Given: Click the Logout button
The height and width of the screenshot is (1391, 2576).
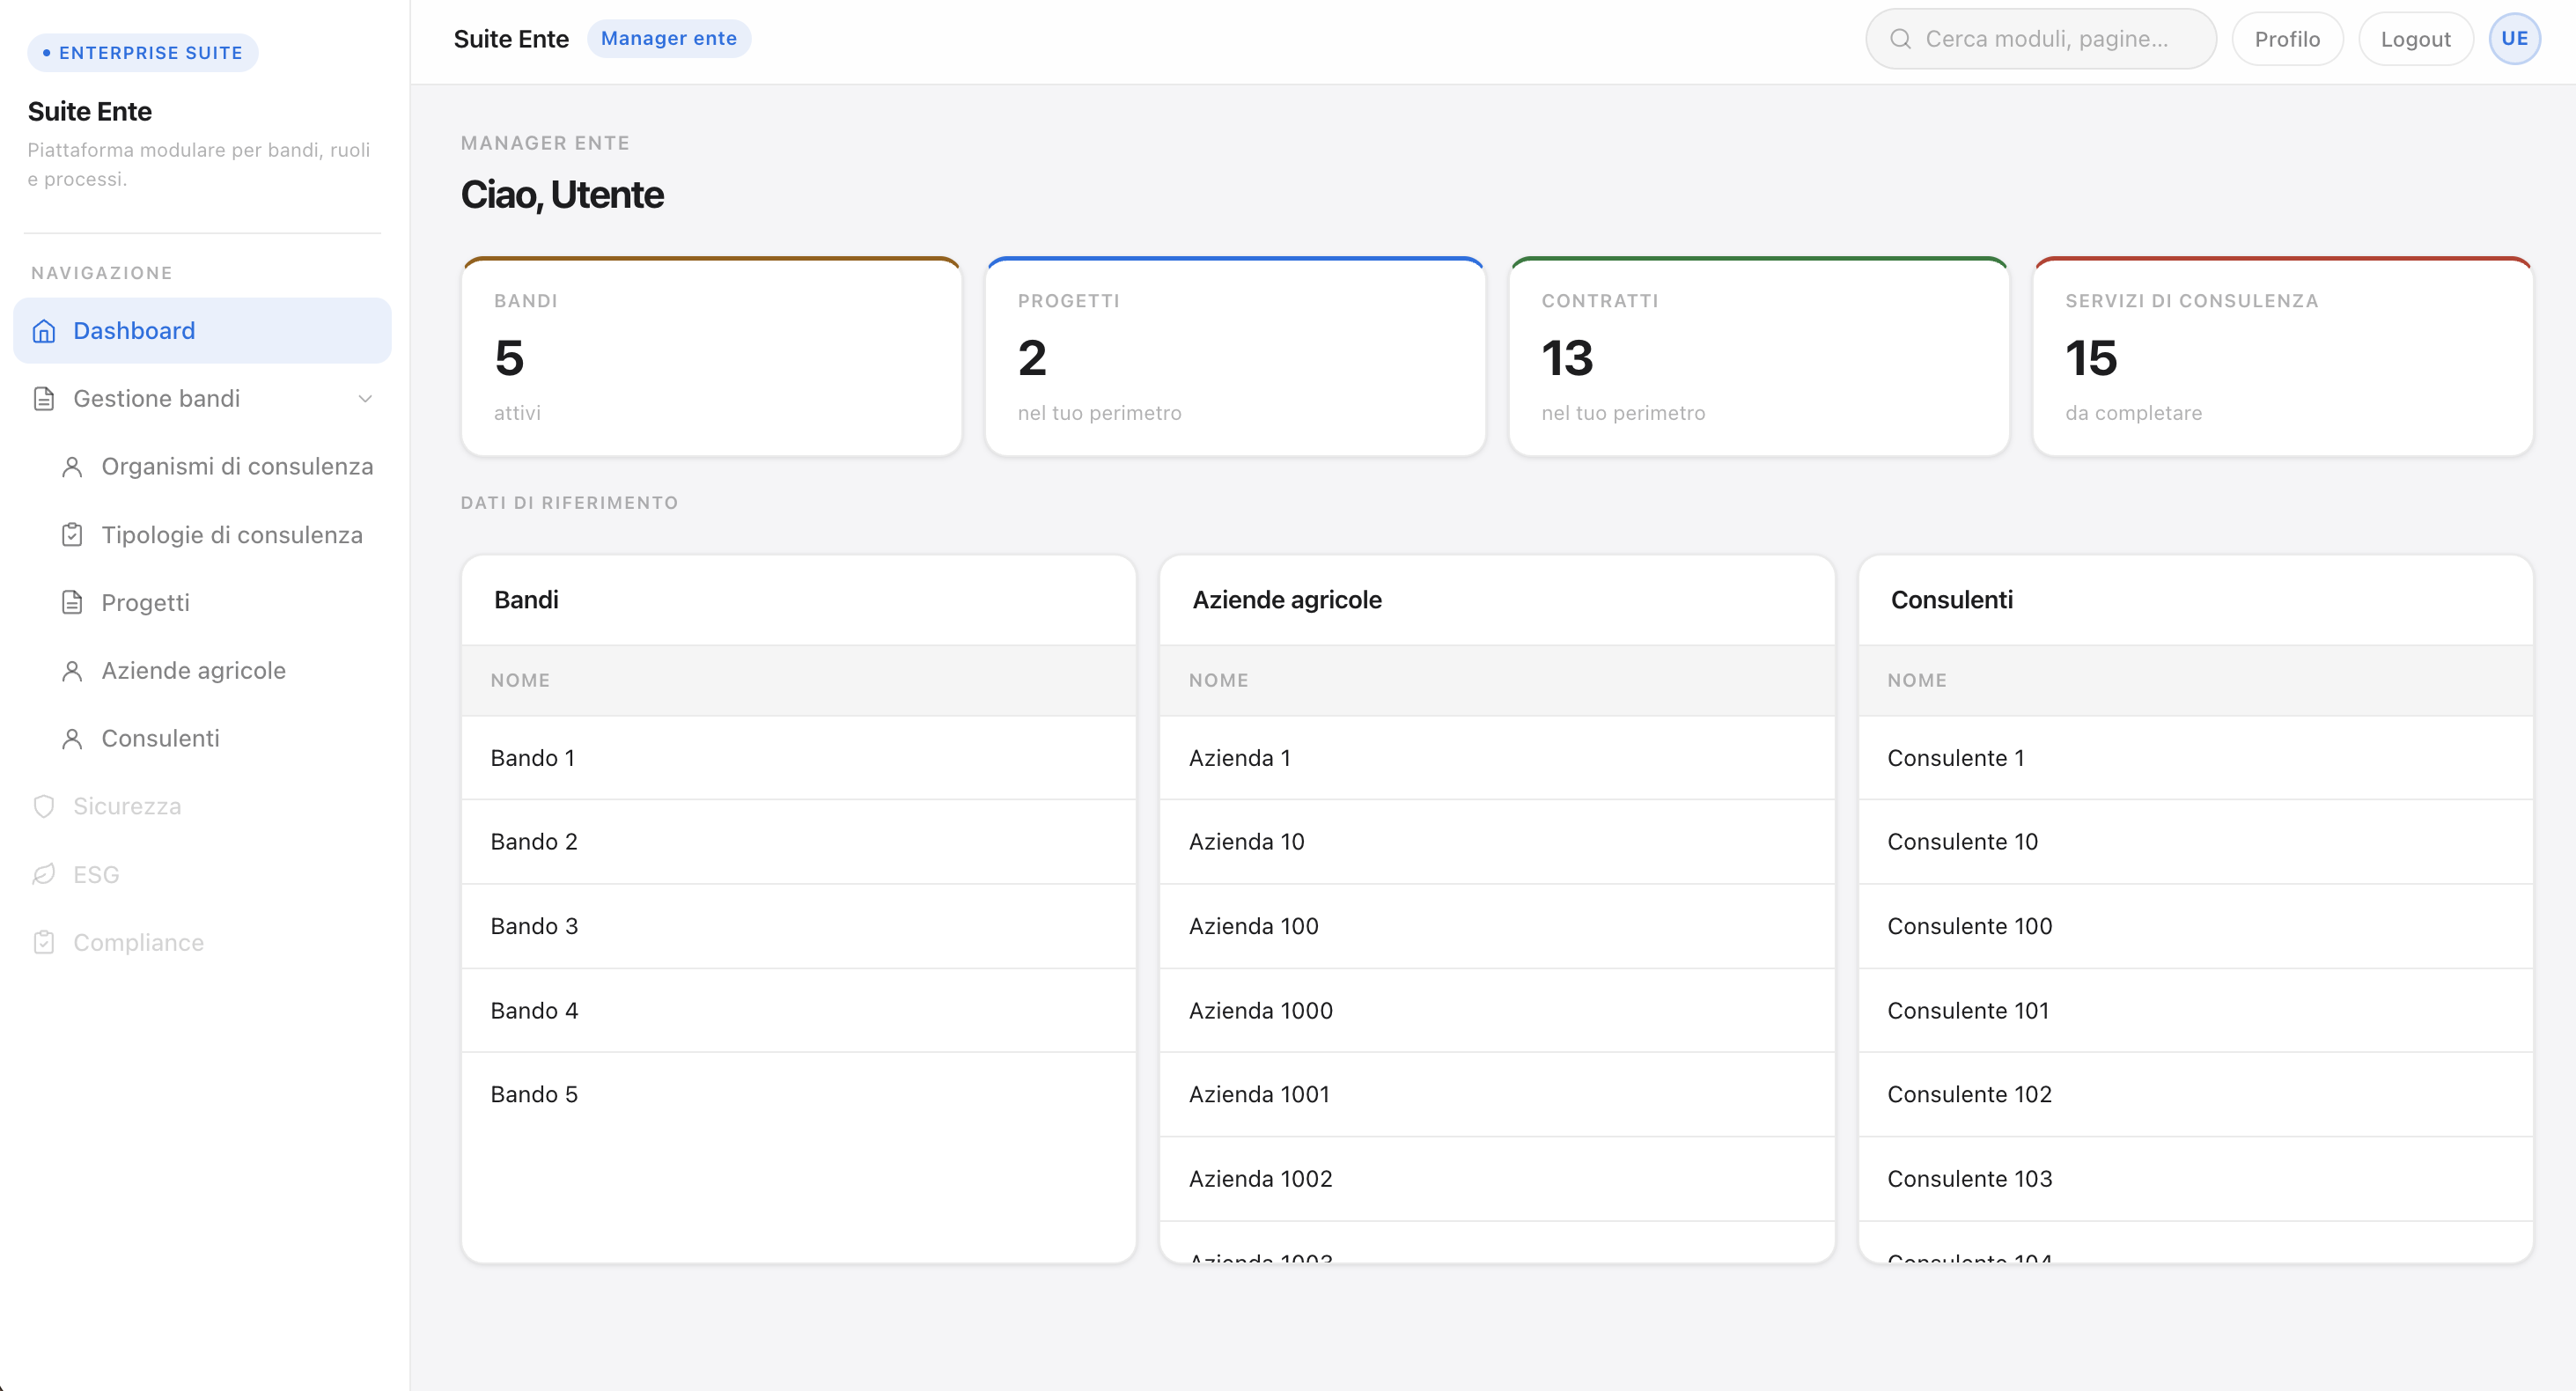Looking at the screenshot, I should 2415,39.
